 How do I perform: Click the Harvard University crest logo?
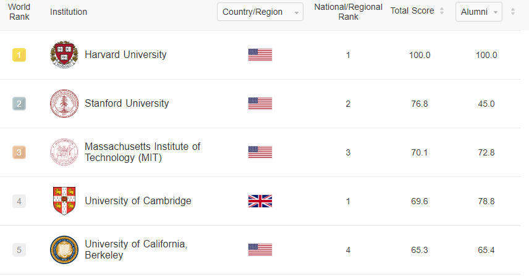(x=64, y=55)
